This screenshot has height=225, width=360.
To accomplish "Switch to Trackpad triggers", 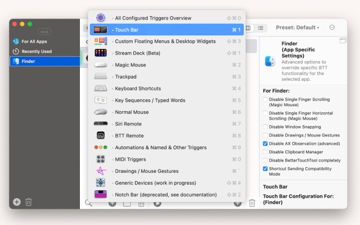I will (166, 77).
